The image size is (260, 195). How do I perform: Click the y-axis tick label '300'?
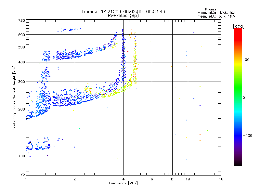point(21,82)
